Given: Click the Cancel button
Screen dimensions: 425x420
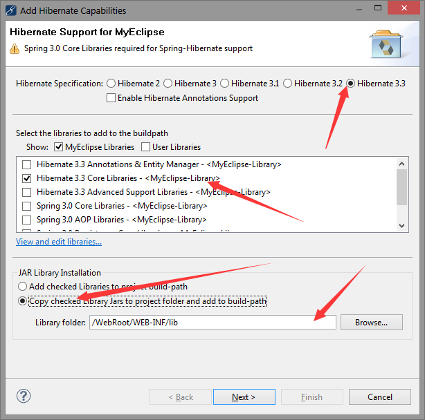Looking at the screenshot, I should point(380,397).
